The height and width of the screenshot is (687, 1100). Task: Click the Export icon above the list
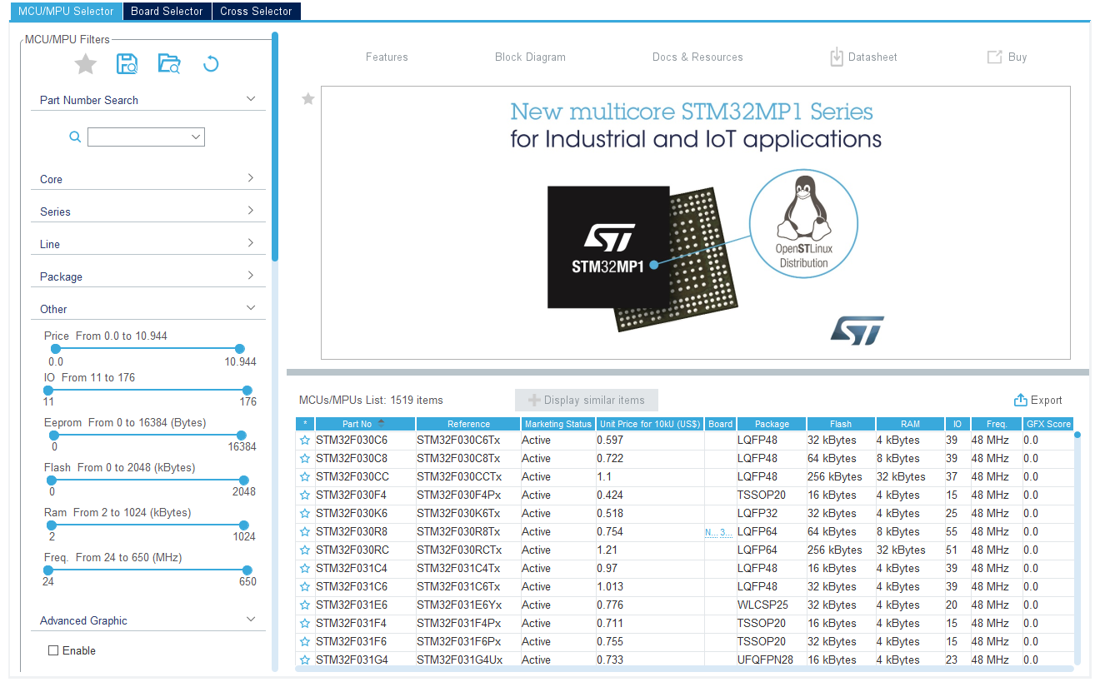[x=1020, y=400]
